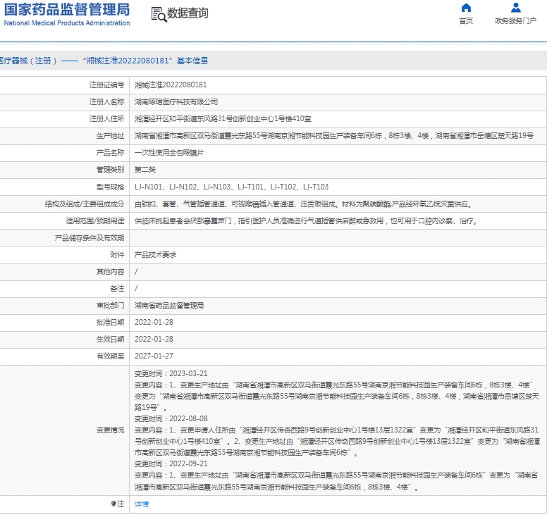Click management class value 第二类
The width and height of the screenshot is (547, 517).
145,170
